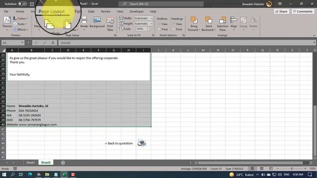Open the Group objects menu
Viewport: 317px width, 178px height.
point(243,24)
